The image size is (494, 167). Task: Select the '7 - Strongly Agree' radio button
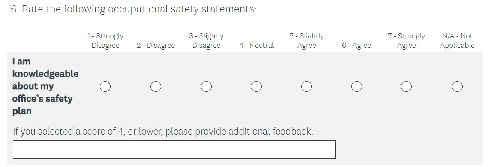407,86
